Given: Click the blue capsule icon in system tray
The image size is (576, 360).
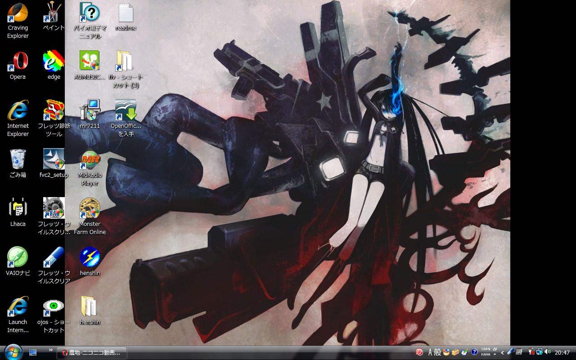Looking at the screenshot, I should (510, 352).
